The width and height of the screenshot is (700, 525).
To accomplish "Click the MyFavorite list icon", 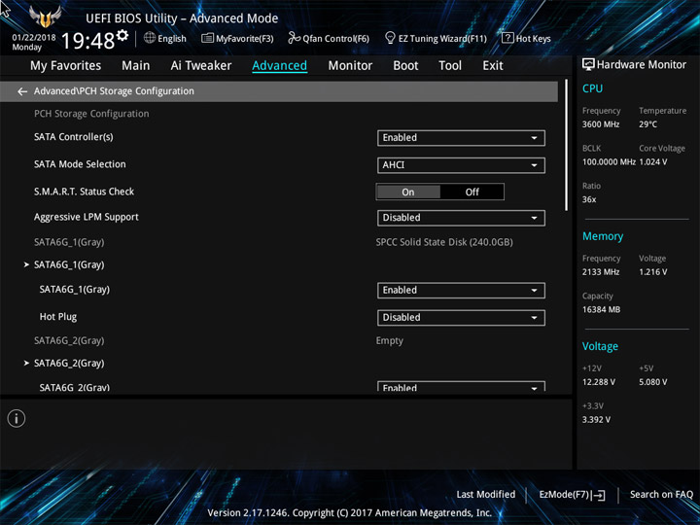I will coord(207,38).
